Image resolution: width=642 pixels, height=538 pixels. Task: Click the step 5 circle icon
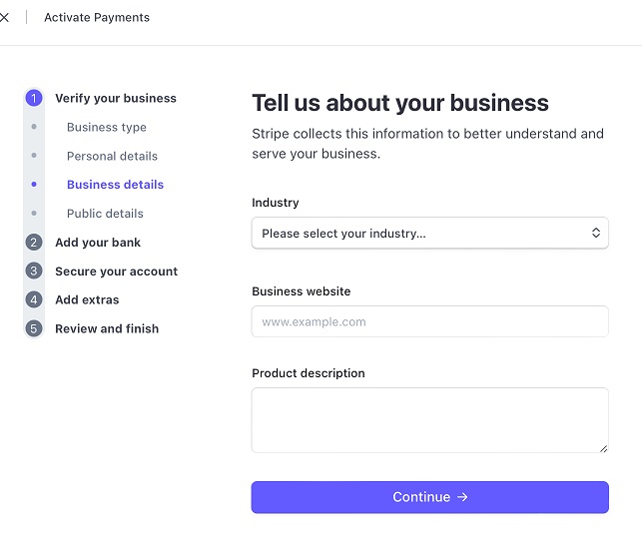point(34,328)
